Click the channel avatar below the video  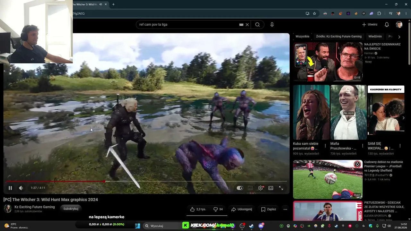point(8,209)
